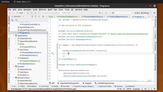
Task: Open the Refactor menu
Action: (x=43, y=10)
